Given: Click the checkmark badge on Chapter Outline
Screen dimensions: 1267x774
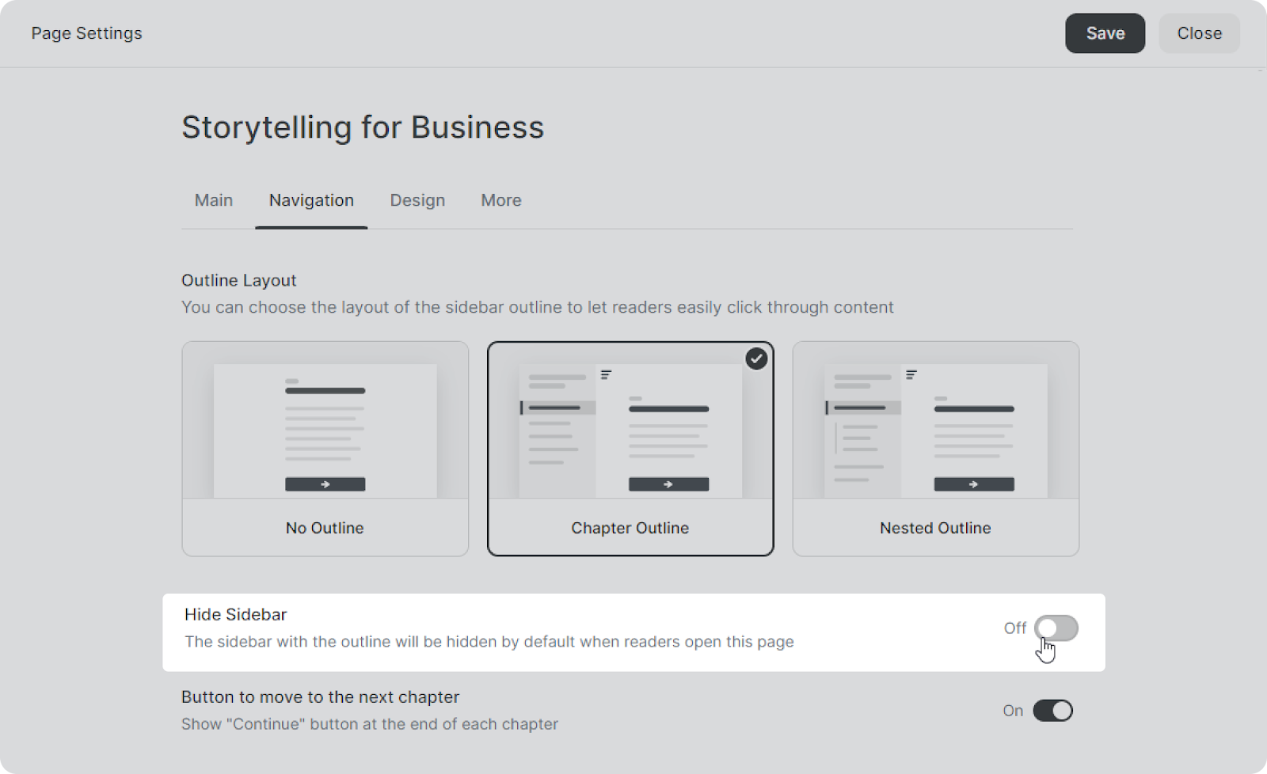Looking at the screenshot, I should pyautogui.click(x=756, y=359).
